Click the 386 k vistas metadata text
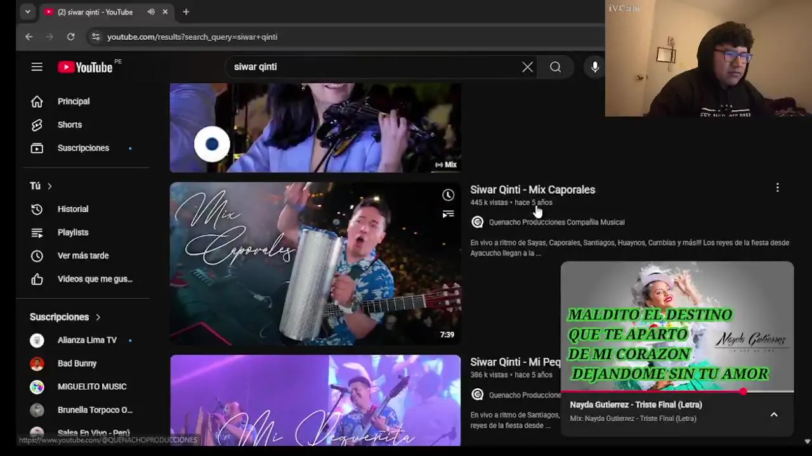Screen dimensions: 812x456 [x=488, y=375]
